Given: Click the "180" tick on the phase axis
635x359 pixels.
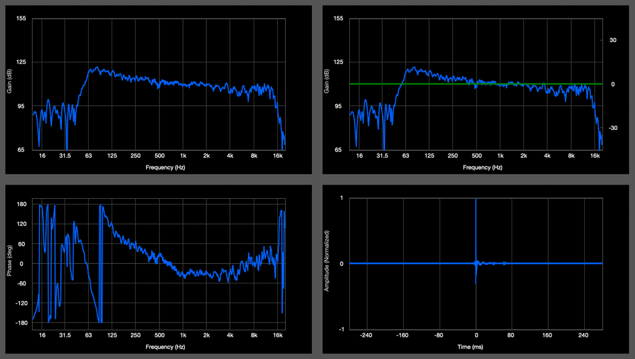Looking at the screenshot, I should click(x=21, y=204).
